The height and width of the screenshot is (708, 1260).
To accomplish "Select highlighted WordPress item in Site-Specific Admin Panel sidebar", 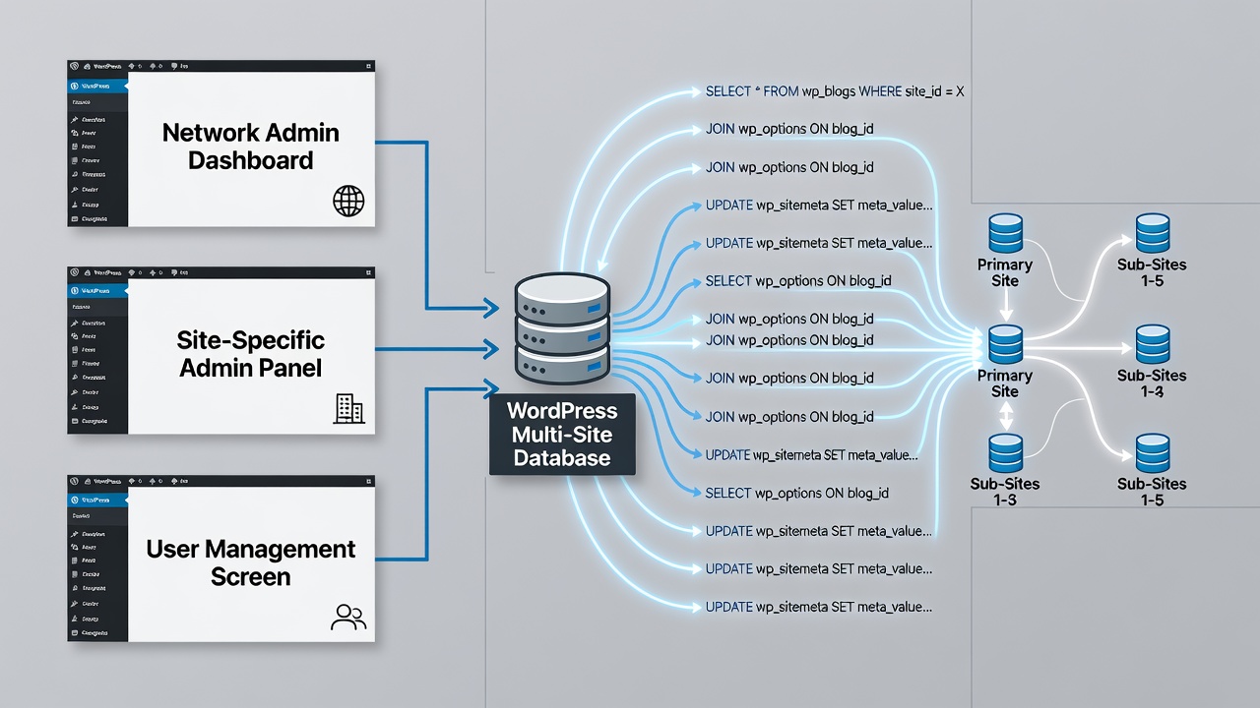I will [98, 291].
